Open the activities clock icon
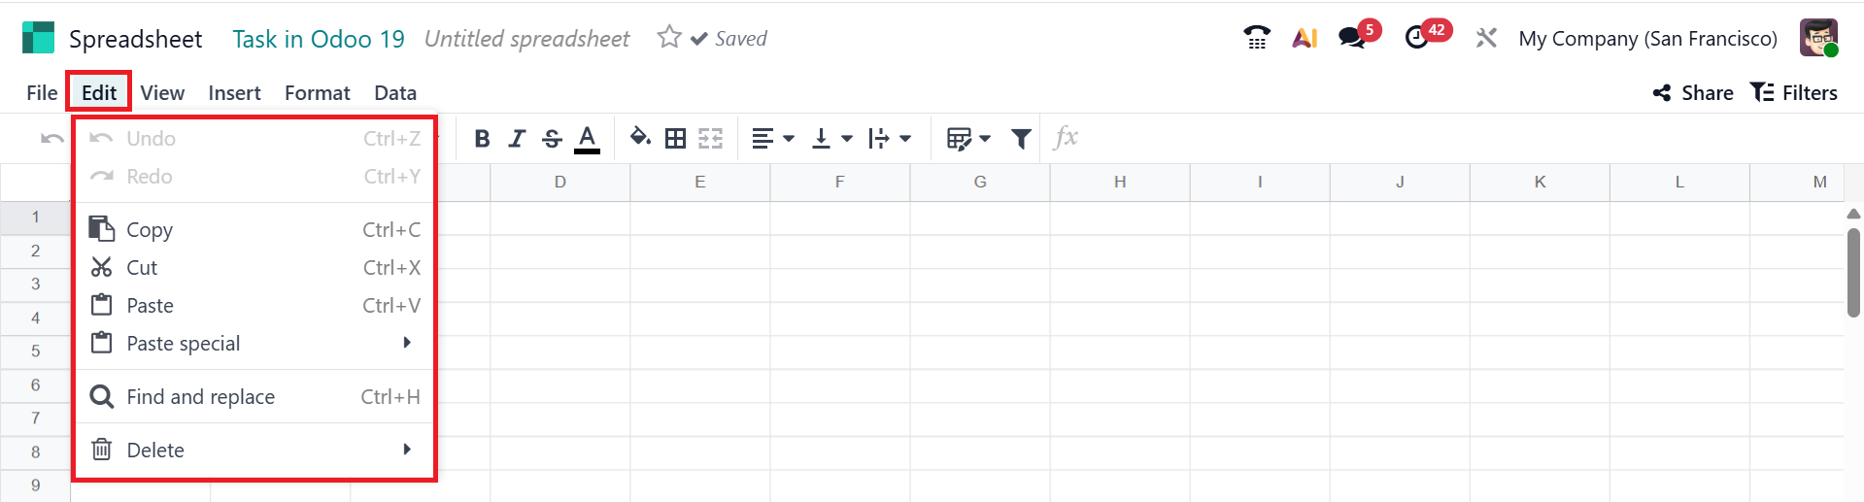Screen dimensions: 1864x502 1417,39
